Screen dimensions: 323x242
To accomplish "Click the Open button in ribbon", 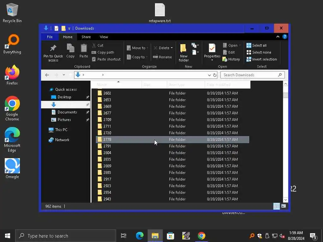I will pos(232,45).
